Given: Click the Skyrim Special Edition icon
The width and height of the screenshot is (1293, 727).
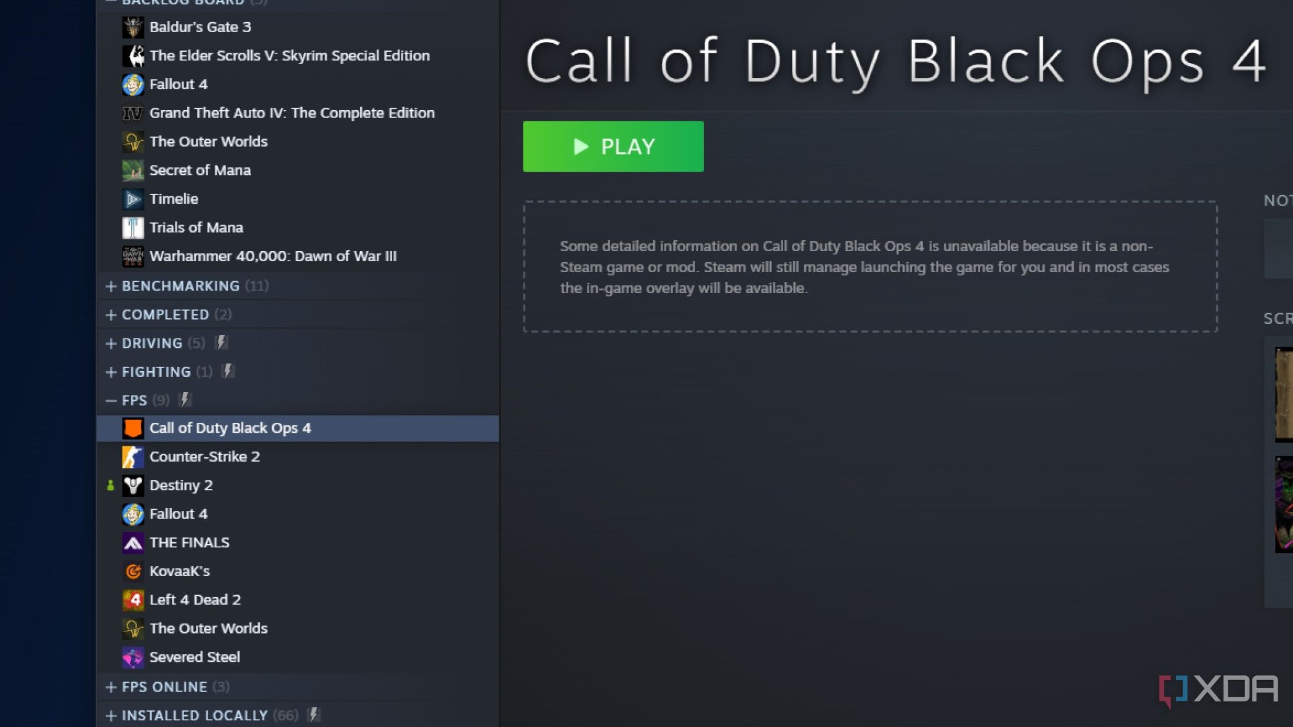Looking at the screenshot, I should coord(133,56).
